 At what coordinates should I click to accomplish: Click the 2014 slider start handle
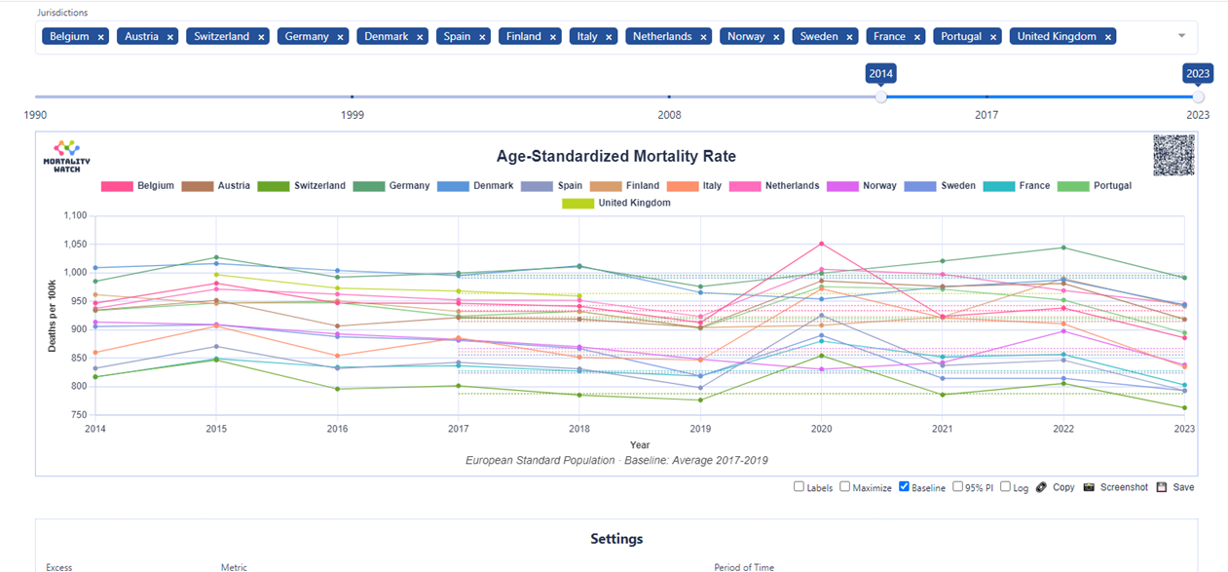coord(881,96)
